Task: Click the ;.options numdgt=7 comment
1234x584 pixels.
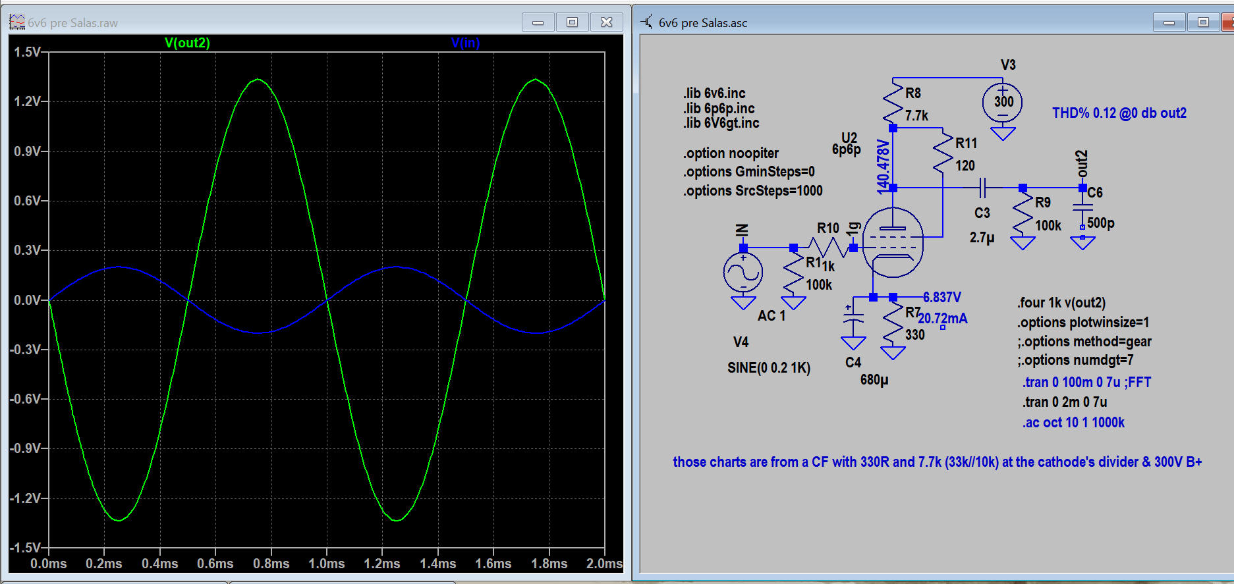Action: click(x=1075, y=359)
